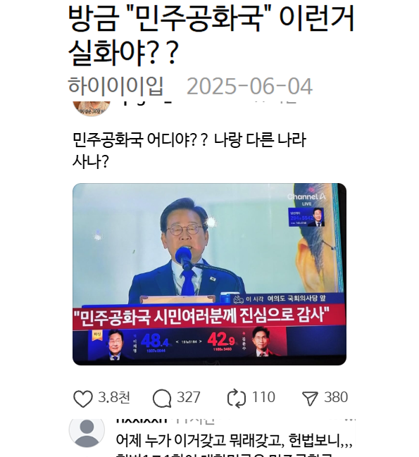Tap the blue 48.4 vote percentage
This screenshot has width=419, height=457.
155,340
